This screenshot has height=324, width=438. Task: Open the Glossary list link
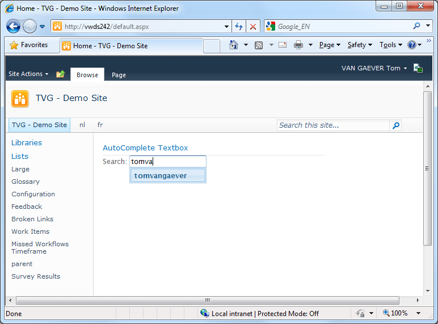(26, 182)
